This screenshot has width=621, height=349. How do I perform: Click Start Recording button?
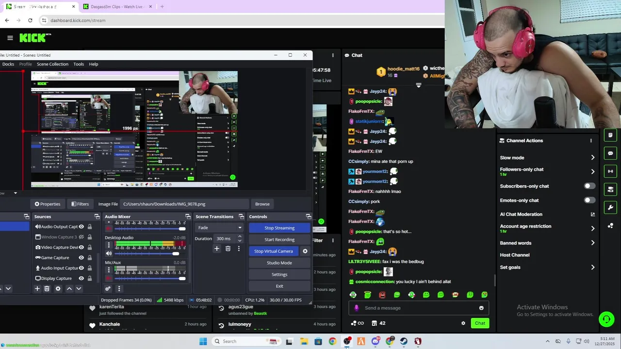[279, 239]
